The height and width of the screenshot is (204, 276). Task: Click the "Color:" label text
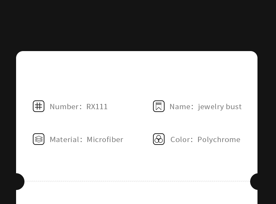pos(182,139)
